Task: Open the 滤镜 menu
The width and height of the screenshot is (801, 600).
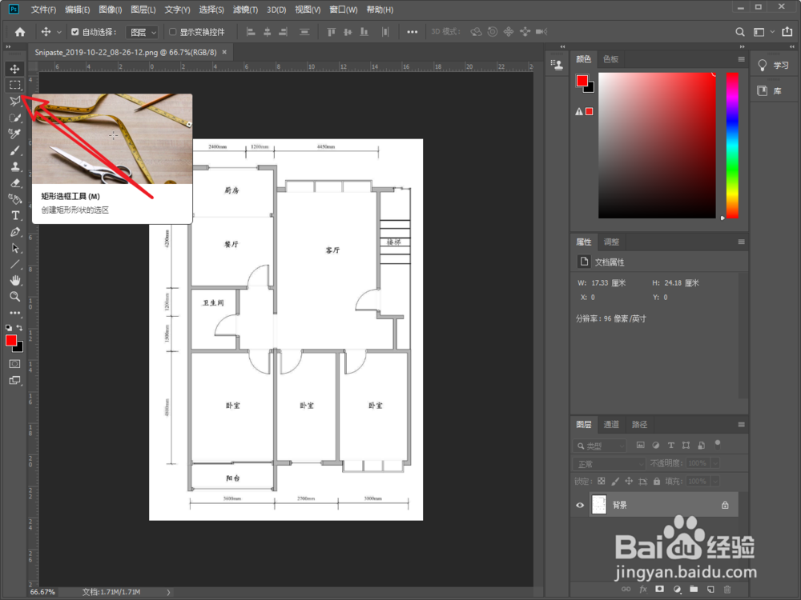Action: pos(245,10)
